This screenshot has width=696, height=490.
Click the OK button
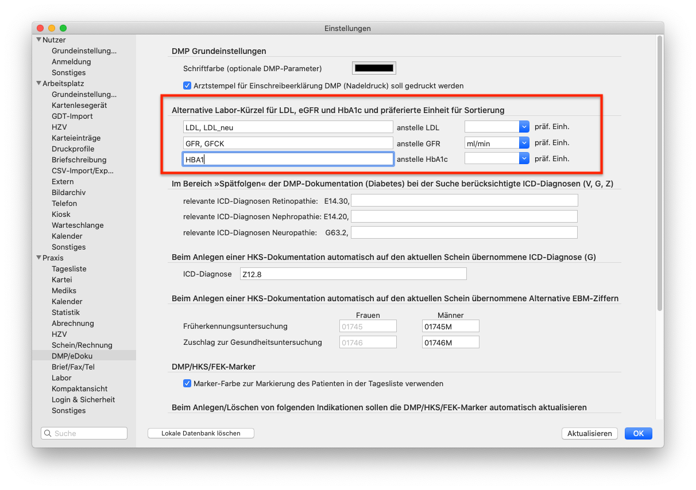pos(638,433)
